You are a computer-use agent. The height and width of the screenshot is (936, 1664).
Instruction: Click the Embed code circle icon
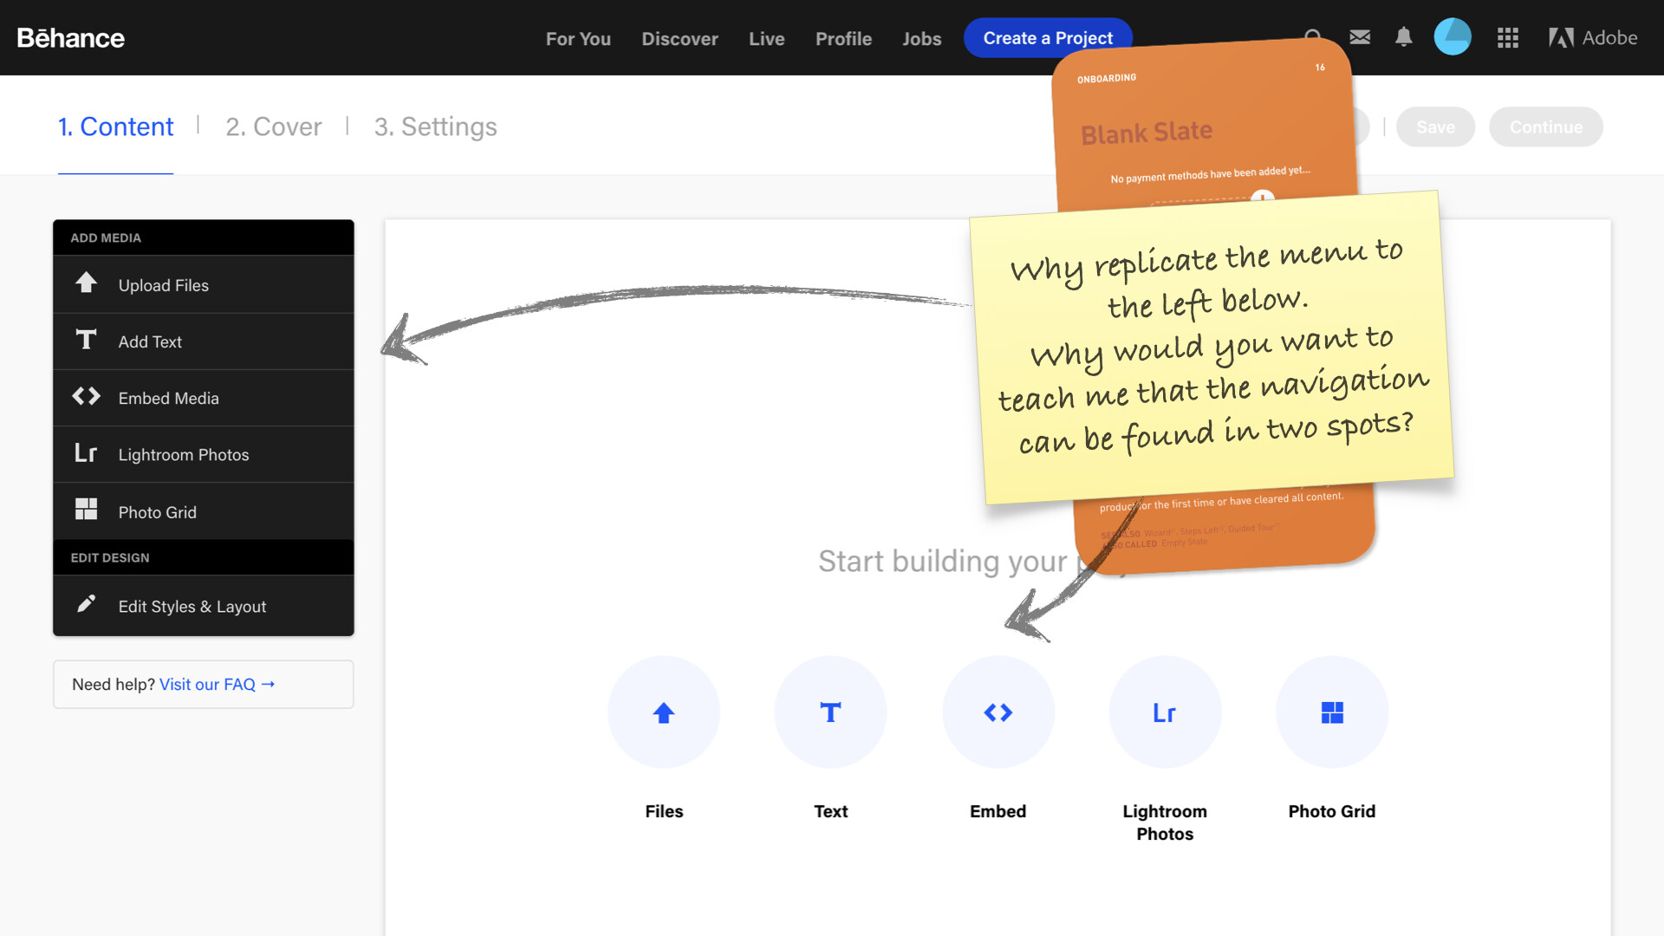tap(998, 712)
